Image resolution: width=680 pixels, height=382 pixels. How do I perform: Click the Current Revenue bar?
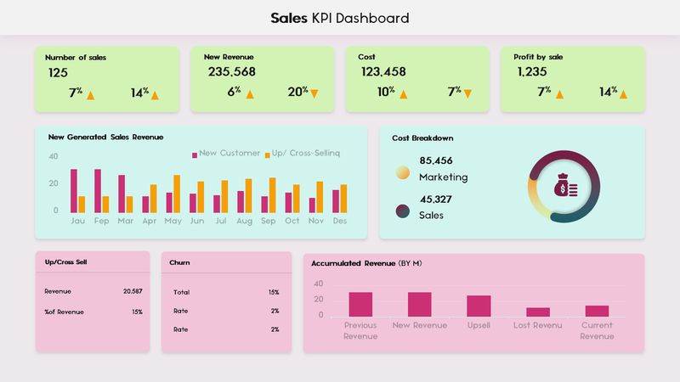point(597,311)
